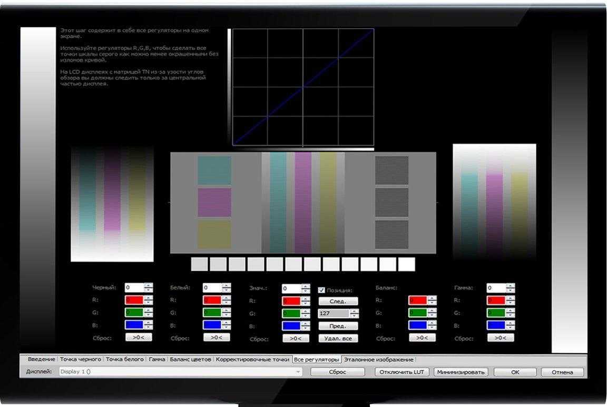Reset color balance with its >0< button
This screenshot has height=407, width=607.
click(422, 338)
